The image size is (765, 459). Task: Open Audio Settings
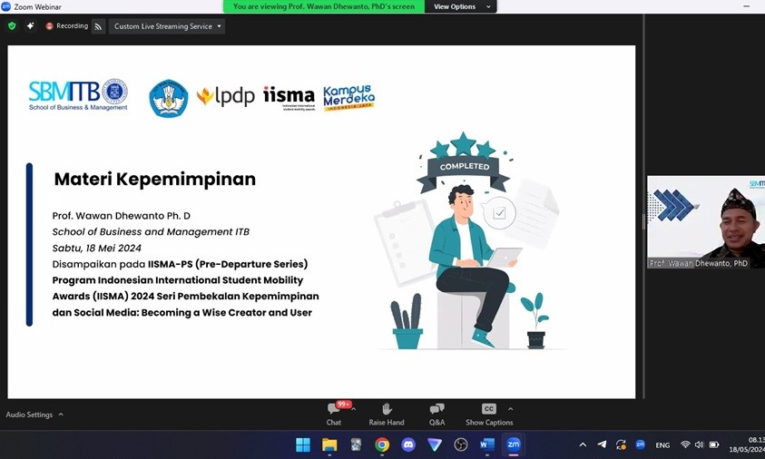click(x=29, y=415)
